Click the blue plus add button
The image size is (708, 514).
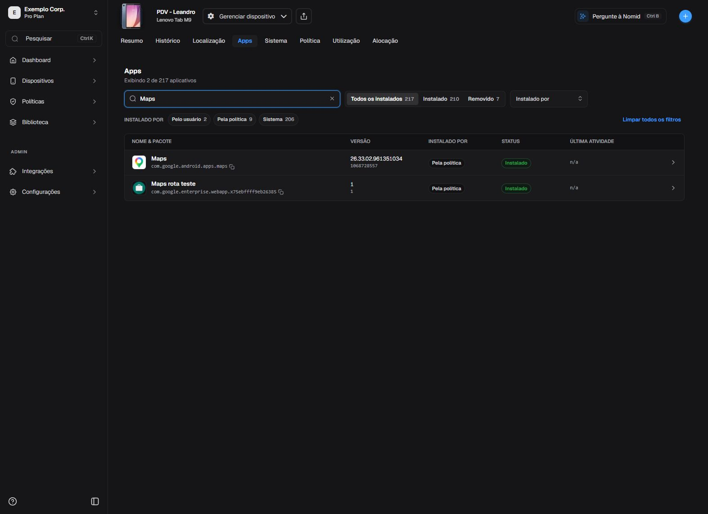pos(685,16)
